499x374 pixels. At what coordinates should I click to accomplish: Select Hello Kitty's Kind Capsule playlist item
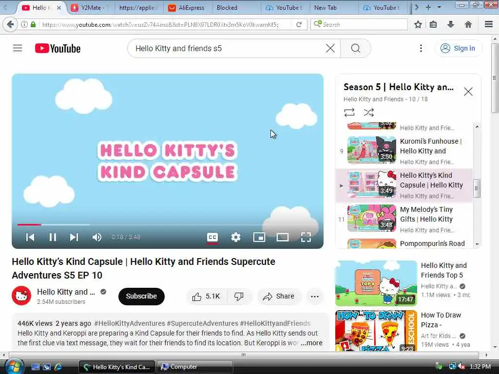point(404,185)
